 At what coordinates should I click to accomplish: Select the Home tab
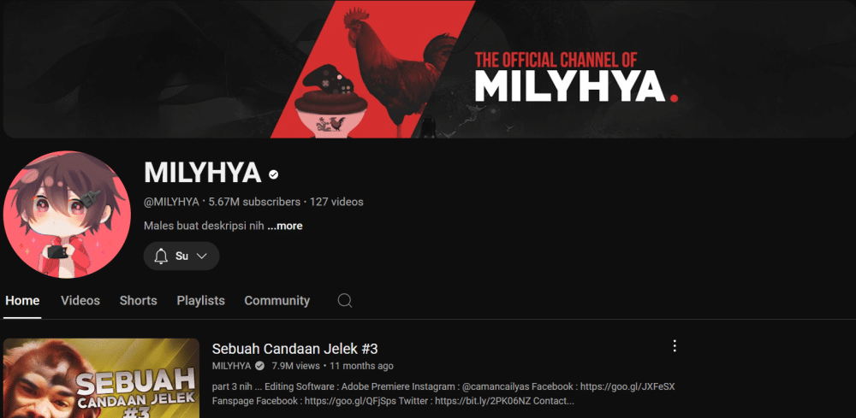tap(22, 301)
